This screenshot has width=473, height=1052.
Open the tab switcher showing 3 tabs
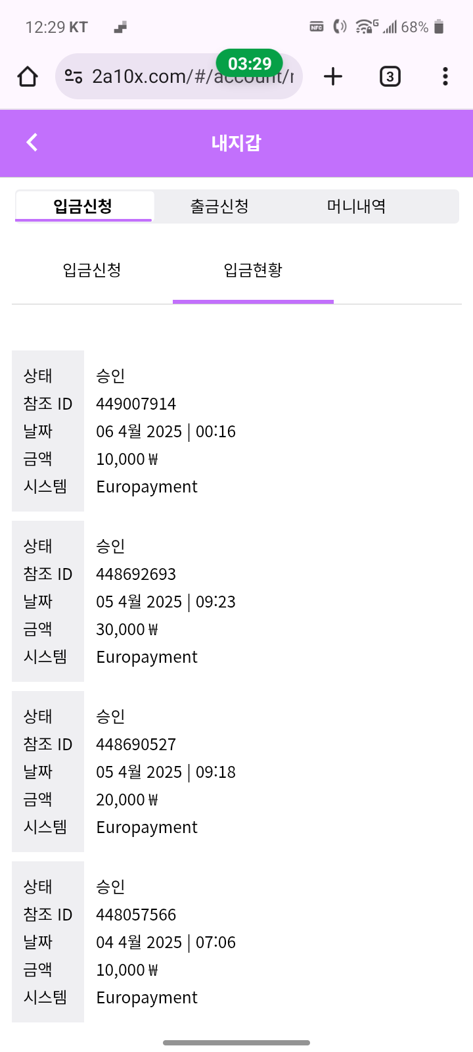[390, 77]
